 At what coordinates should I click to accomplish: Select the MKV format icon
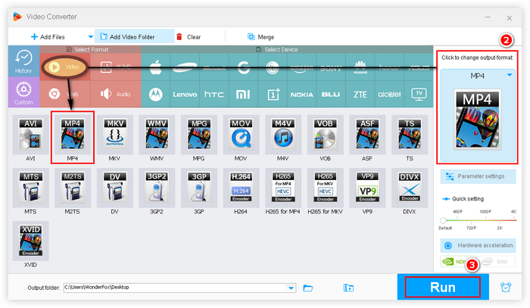click(x=115, y=135)
